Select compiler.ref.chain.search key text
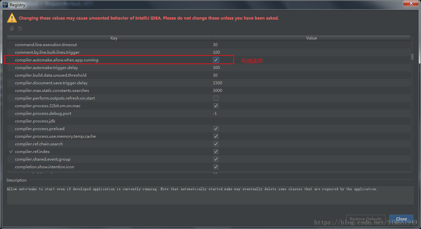The image size is (421, 229). pos(39,144)
